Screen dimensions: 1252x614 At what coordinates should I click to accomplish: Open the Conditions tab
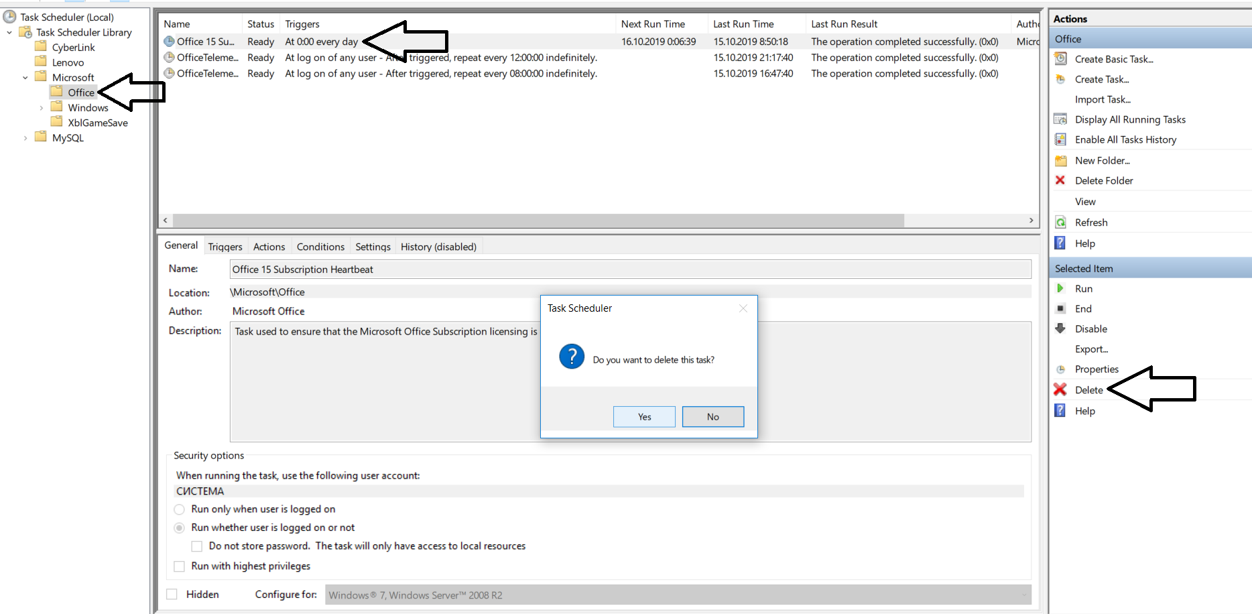320,246
